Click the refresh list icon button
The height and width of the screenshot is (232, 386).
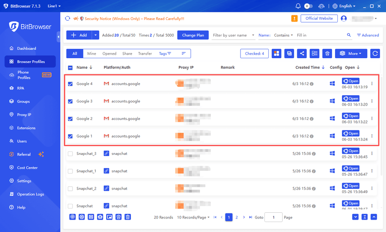point(375,54)
